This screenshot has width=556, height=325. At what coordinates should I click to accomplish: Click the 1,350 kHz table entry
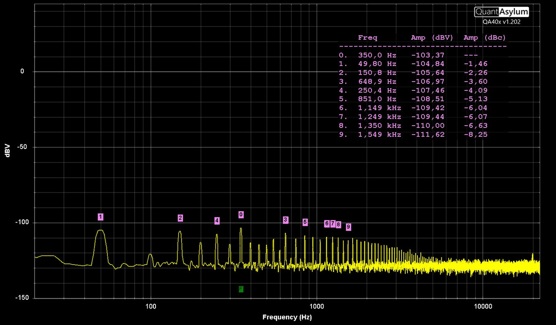[x=380, y=126]
